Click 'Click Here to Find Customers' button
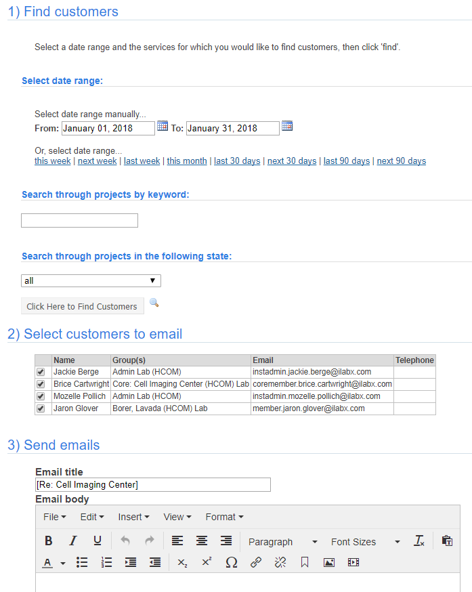This screenshot has width=472, height=592. coord(82,307)
